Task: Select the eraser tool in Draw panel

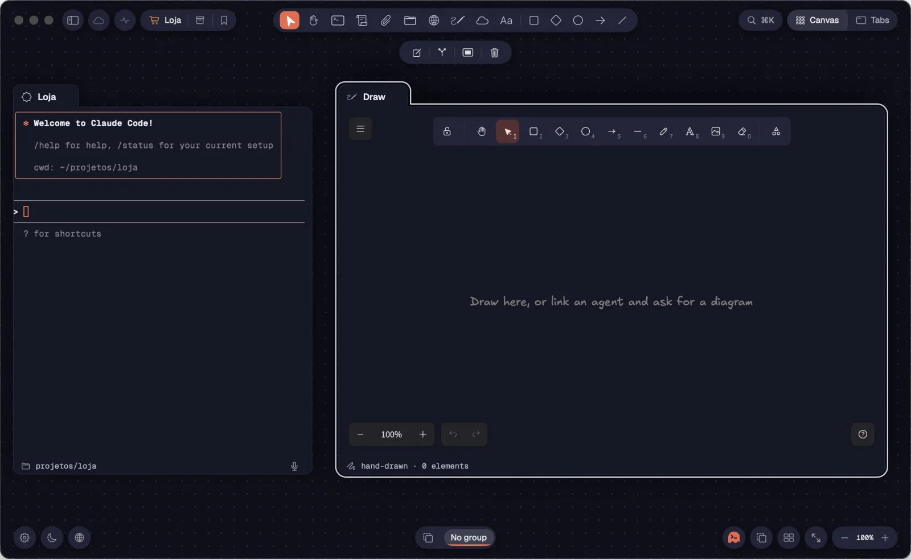Action: (743, 132)
